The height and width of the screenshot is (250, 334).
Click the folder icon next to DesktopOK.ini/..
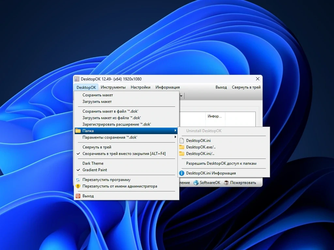pyautogui.click(x=181, y=154)
